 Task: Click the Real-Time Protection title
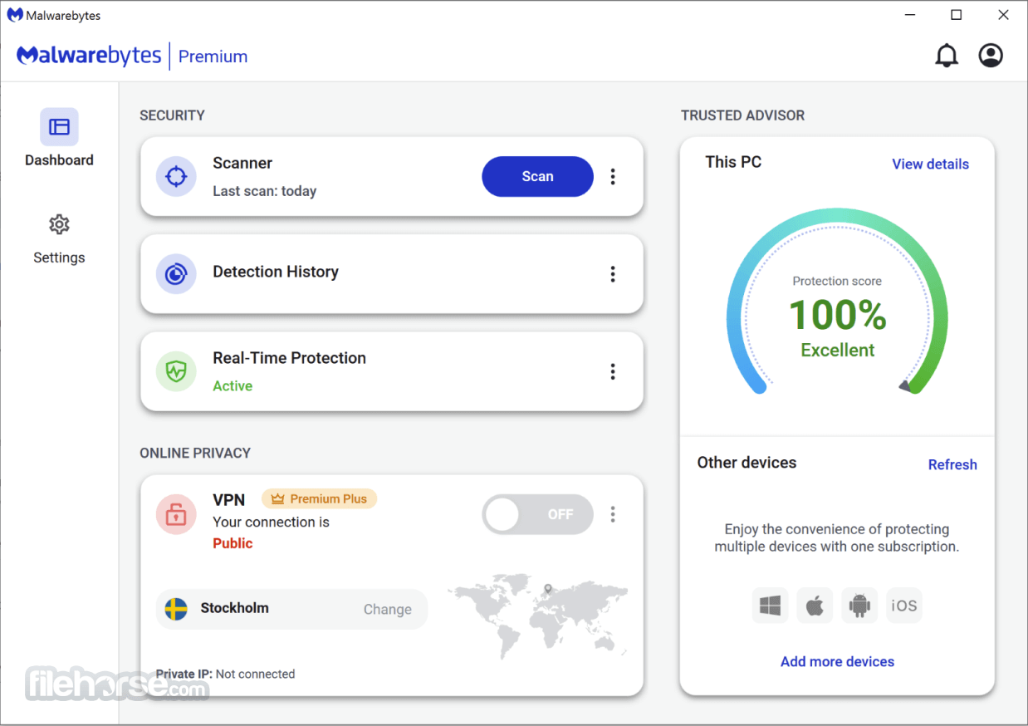pyautogui.click(x=289, y=358)
